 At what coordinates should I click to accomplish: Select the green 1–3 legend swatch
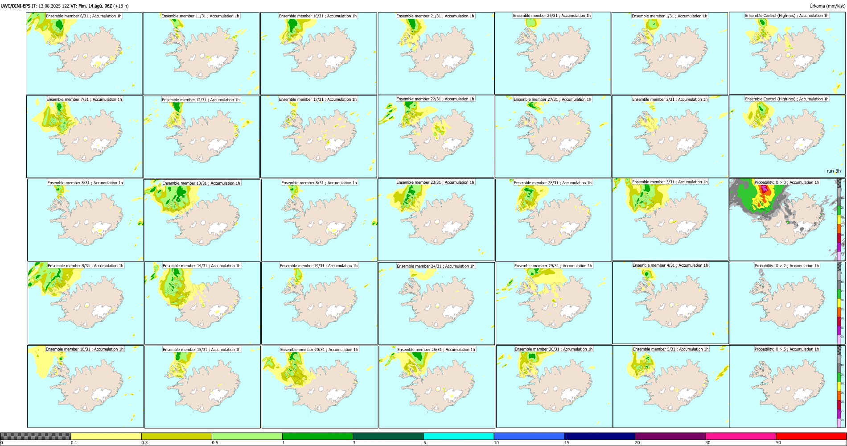click(x=317, y=436)
